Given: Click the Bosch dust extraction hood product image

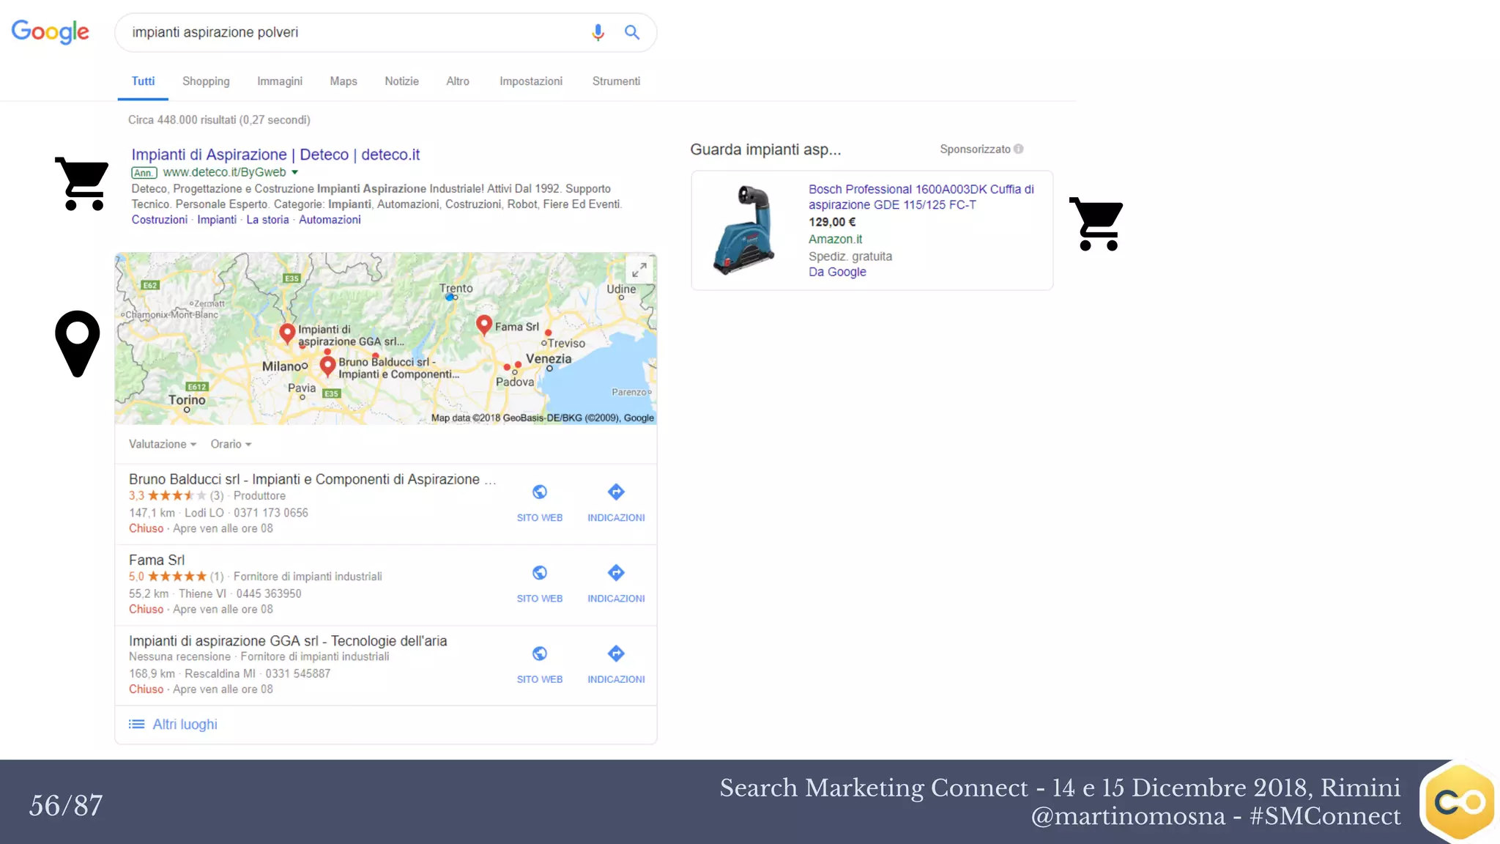Looking at the screenshot, I should (x=746, y=229).
